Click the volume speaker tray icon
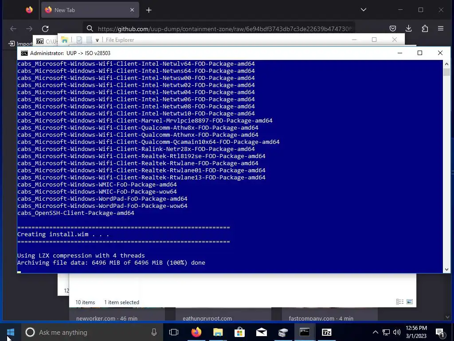 coord(397,332)
